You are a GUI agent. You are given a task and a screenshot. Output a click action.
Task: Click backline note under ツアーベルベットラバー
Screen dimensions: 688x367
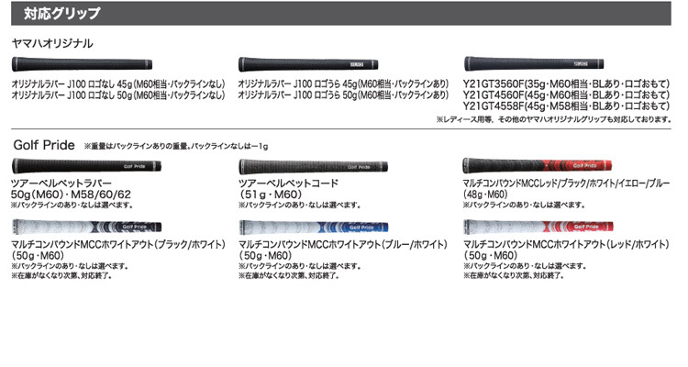(72, 205)
